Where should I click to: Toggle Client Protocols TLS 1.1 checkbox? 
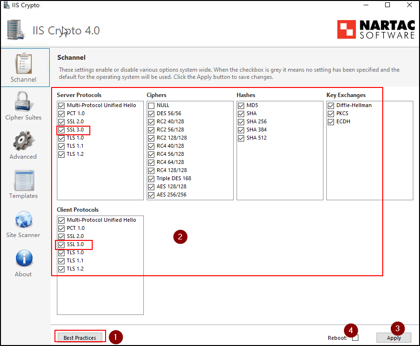click(61, 261)
